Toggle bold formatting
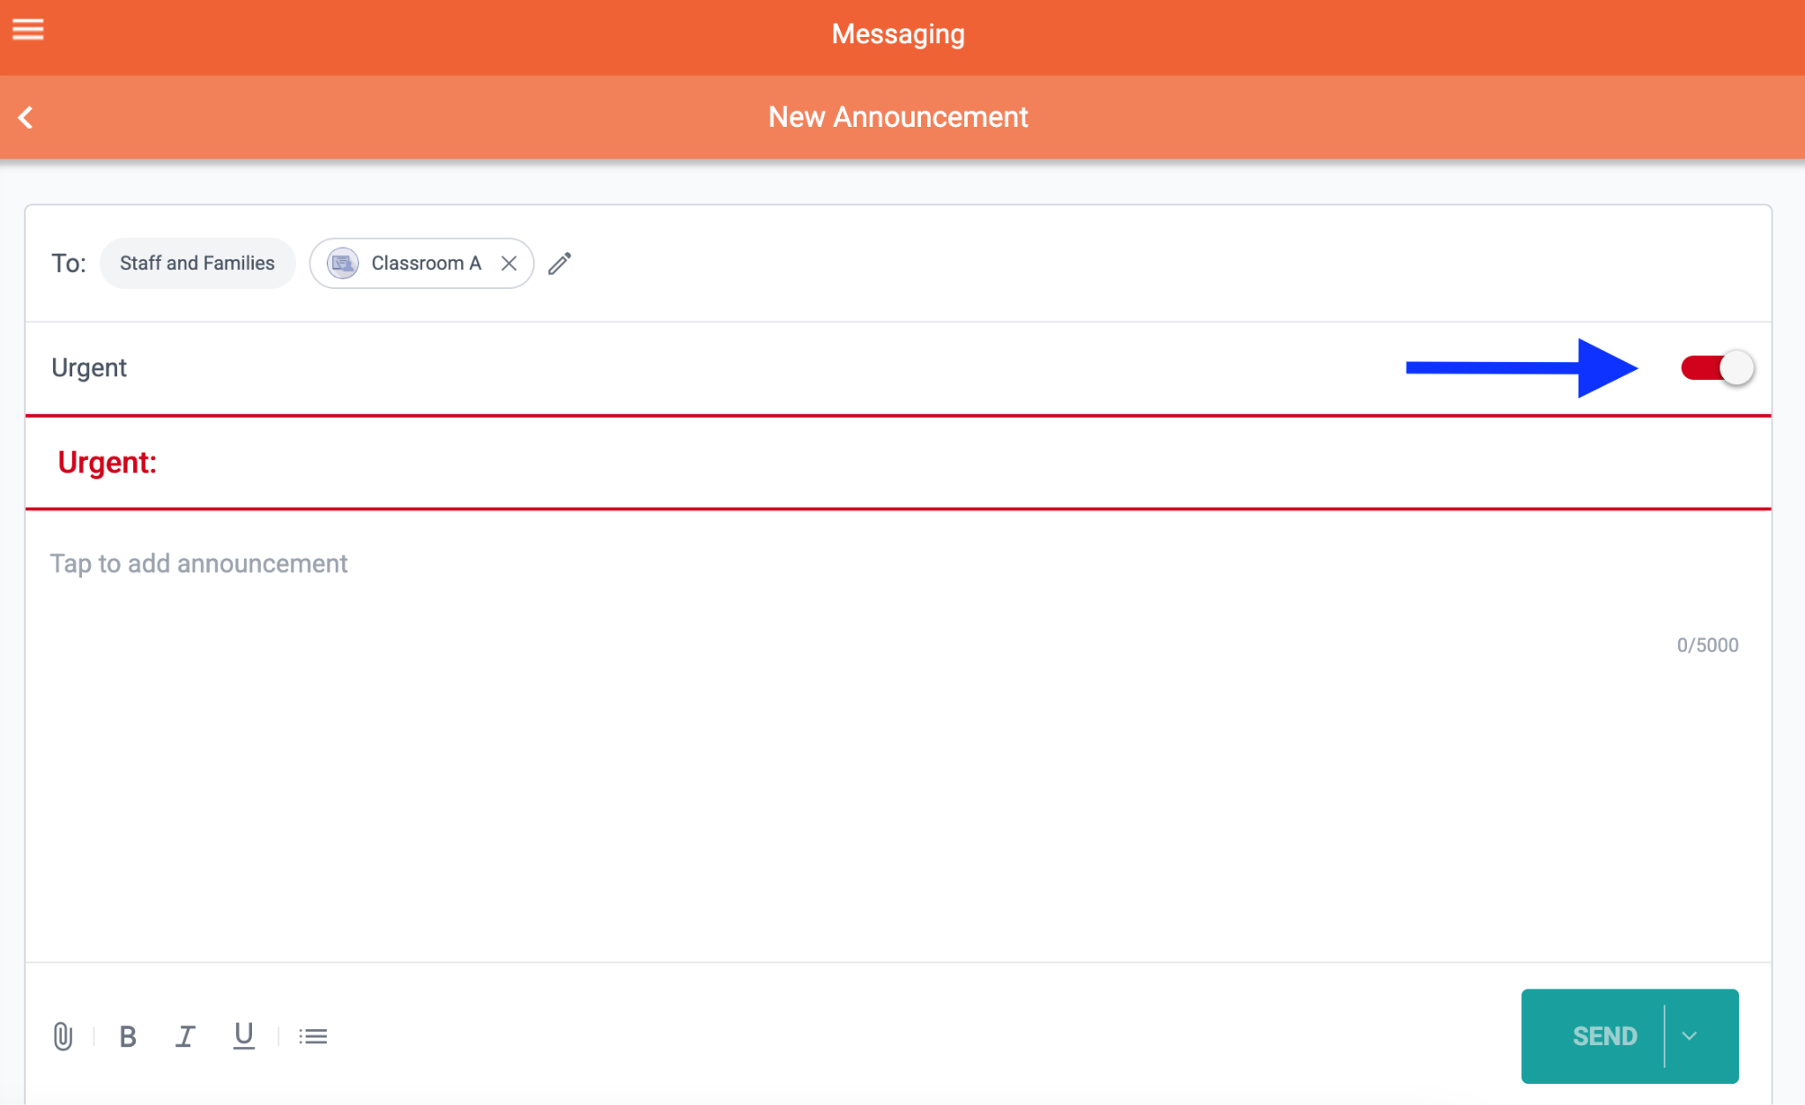Viewport: 1805px width, 1105px height. (128, 1036)
